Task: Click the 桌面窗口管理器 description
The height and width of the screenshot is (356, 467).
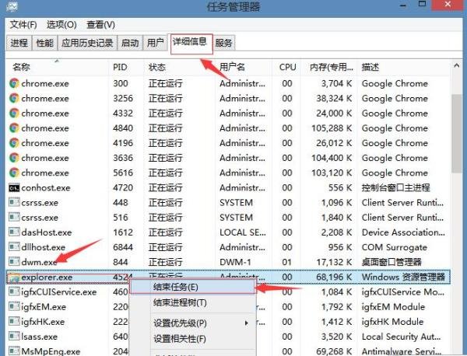Action: 392,262
